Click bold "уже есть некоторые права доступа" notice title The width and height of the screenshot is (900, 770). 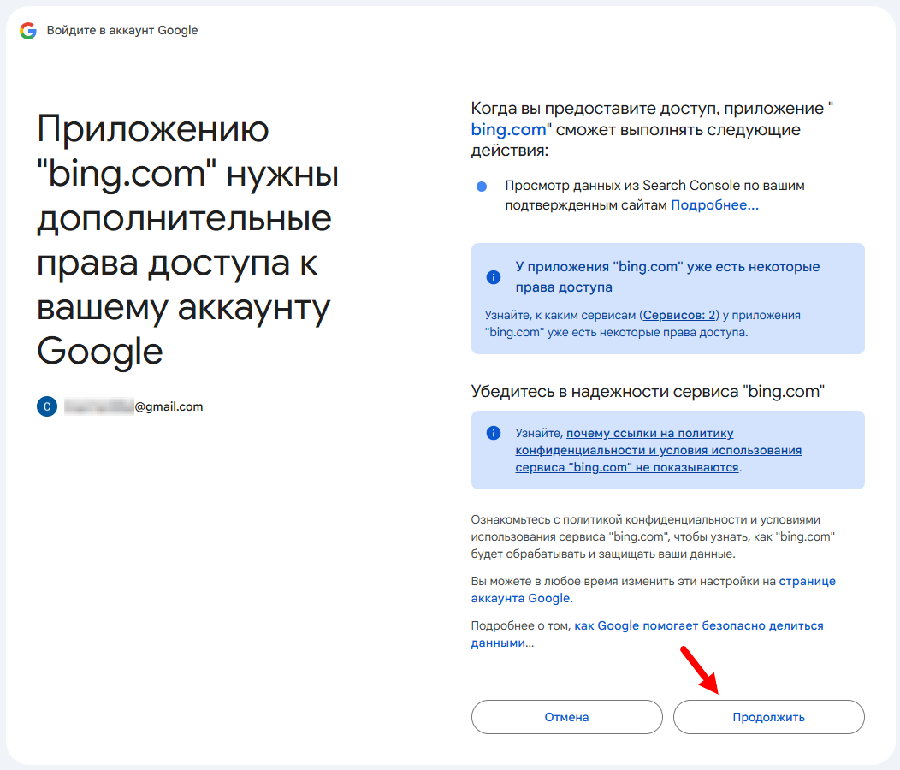666,277
